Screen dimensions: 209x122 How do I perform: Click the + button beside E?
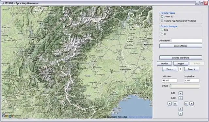click(191, 103)
